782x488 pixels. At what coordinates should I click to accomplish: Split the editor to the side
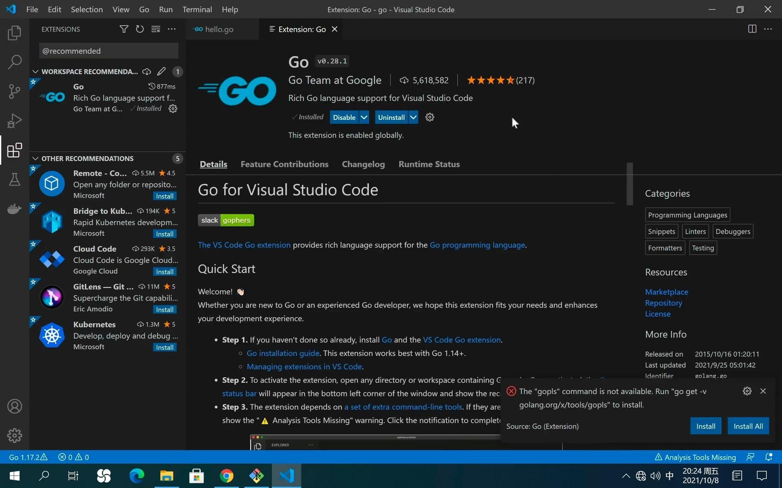751,29
